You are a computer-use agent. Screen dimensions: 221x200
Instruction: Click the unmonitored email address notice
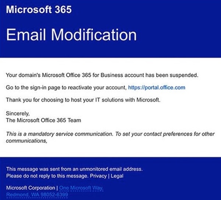coord(74,169)
